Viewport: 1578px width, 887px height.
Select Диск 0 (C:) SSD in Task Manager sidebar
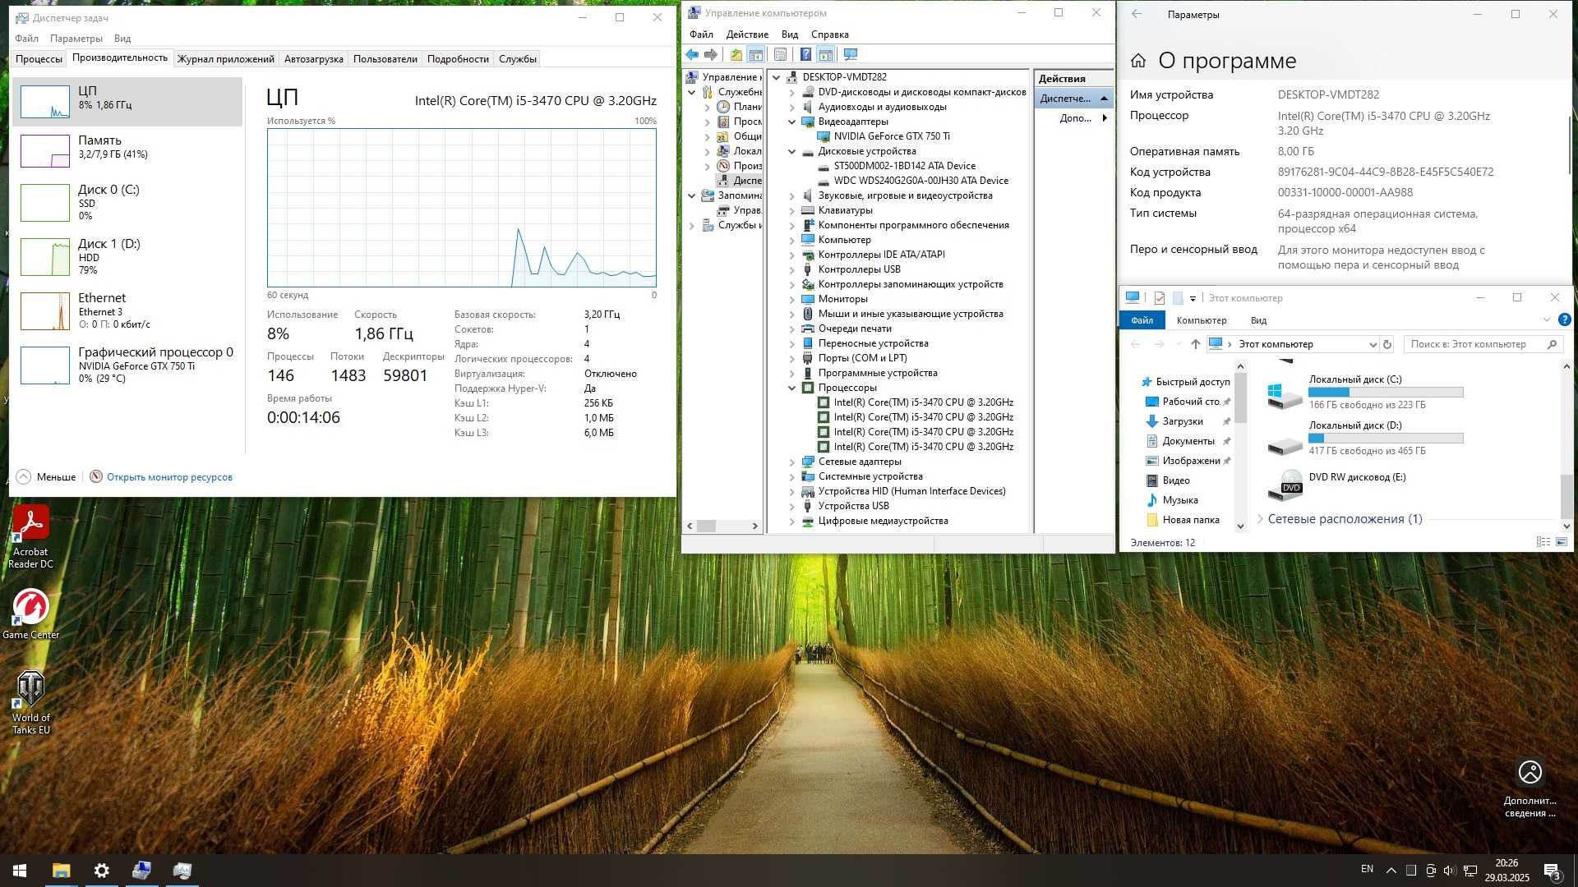tap(127, 202)
